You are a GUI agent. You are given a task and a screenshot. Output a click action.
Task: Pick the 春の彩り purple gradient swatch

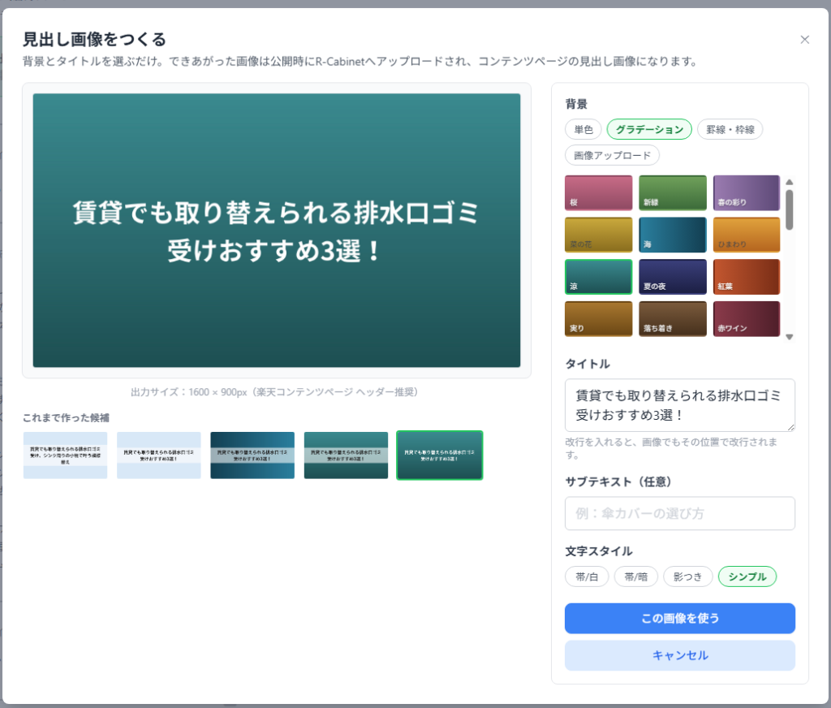click(x=747, y=193)
